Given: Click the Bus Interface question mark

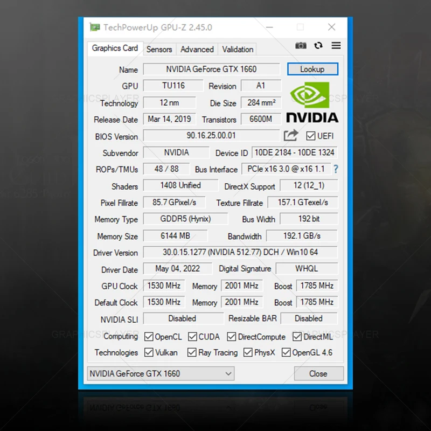Looking at the screenshot, I should click(336, 169).
